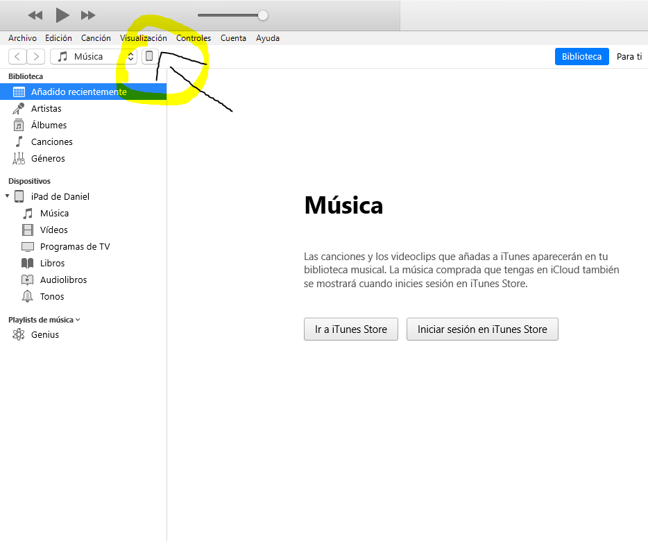Open the Canción menu
This screenshot has height=541, width=648.
(96, 38)
